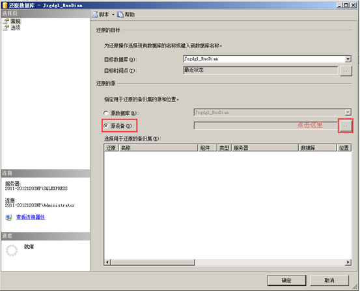Image resolution: width=360 pixels, height=293 pixels.
Task: Click the 数据库 column header
Action: pos(318,147)
